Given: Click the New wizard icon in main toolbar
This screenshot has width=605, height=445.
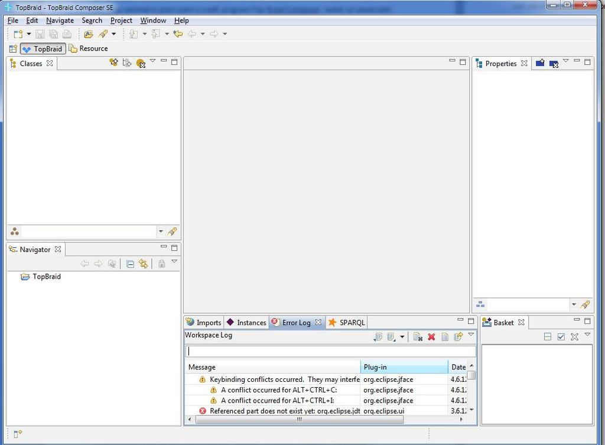Looking at the screenshot, I should pos(18,34).
